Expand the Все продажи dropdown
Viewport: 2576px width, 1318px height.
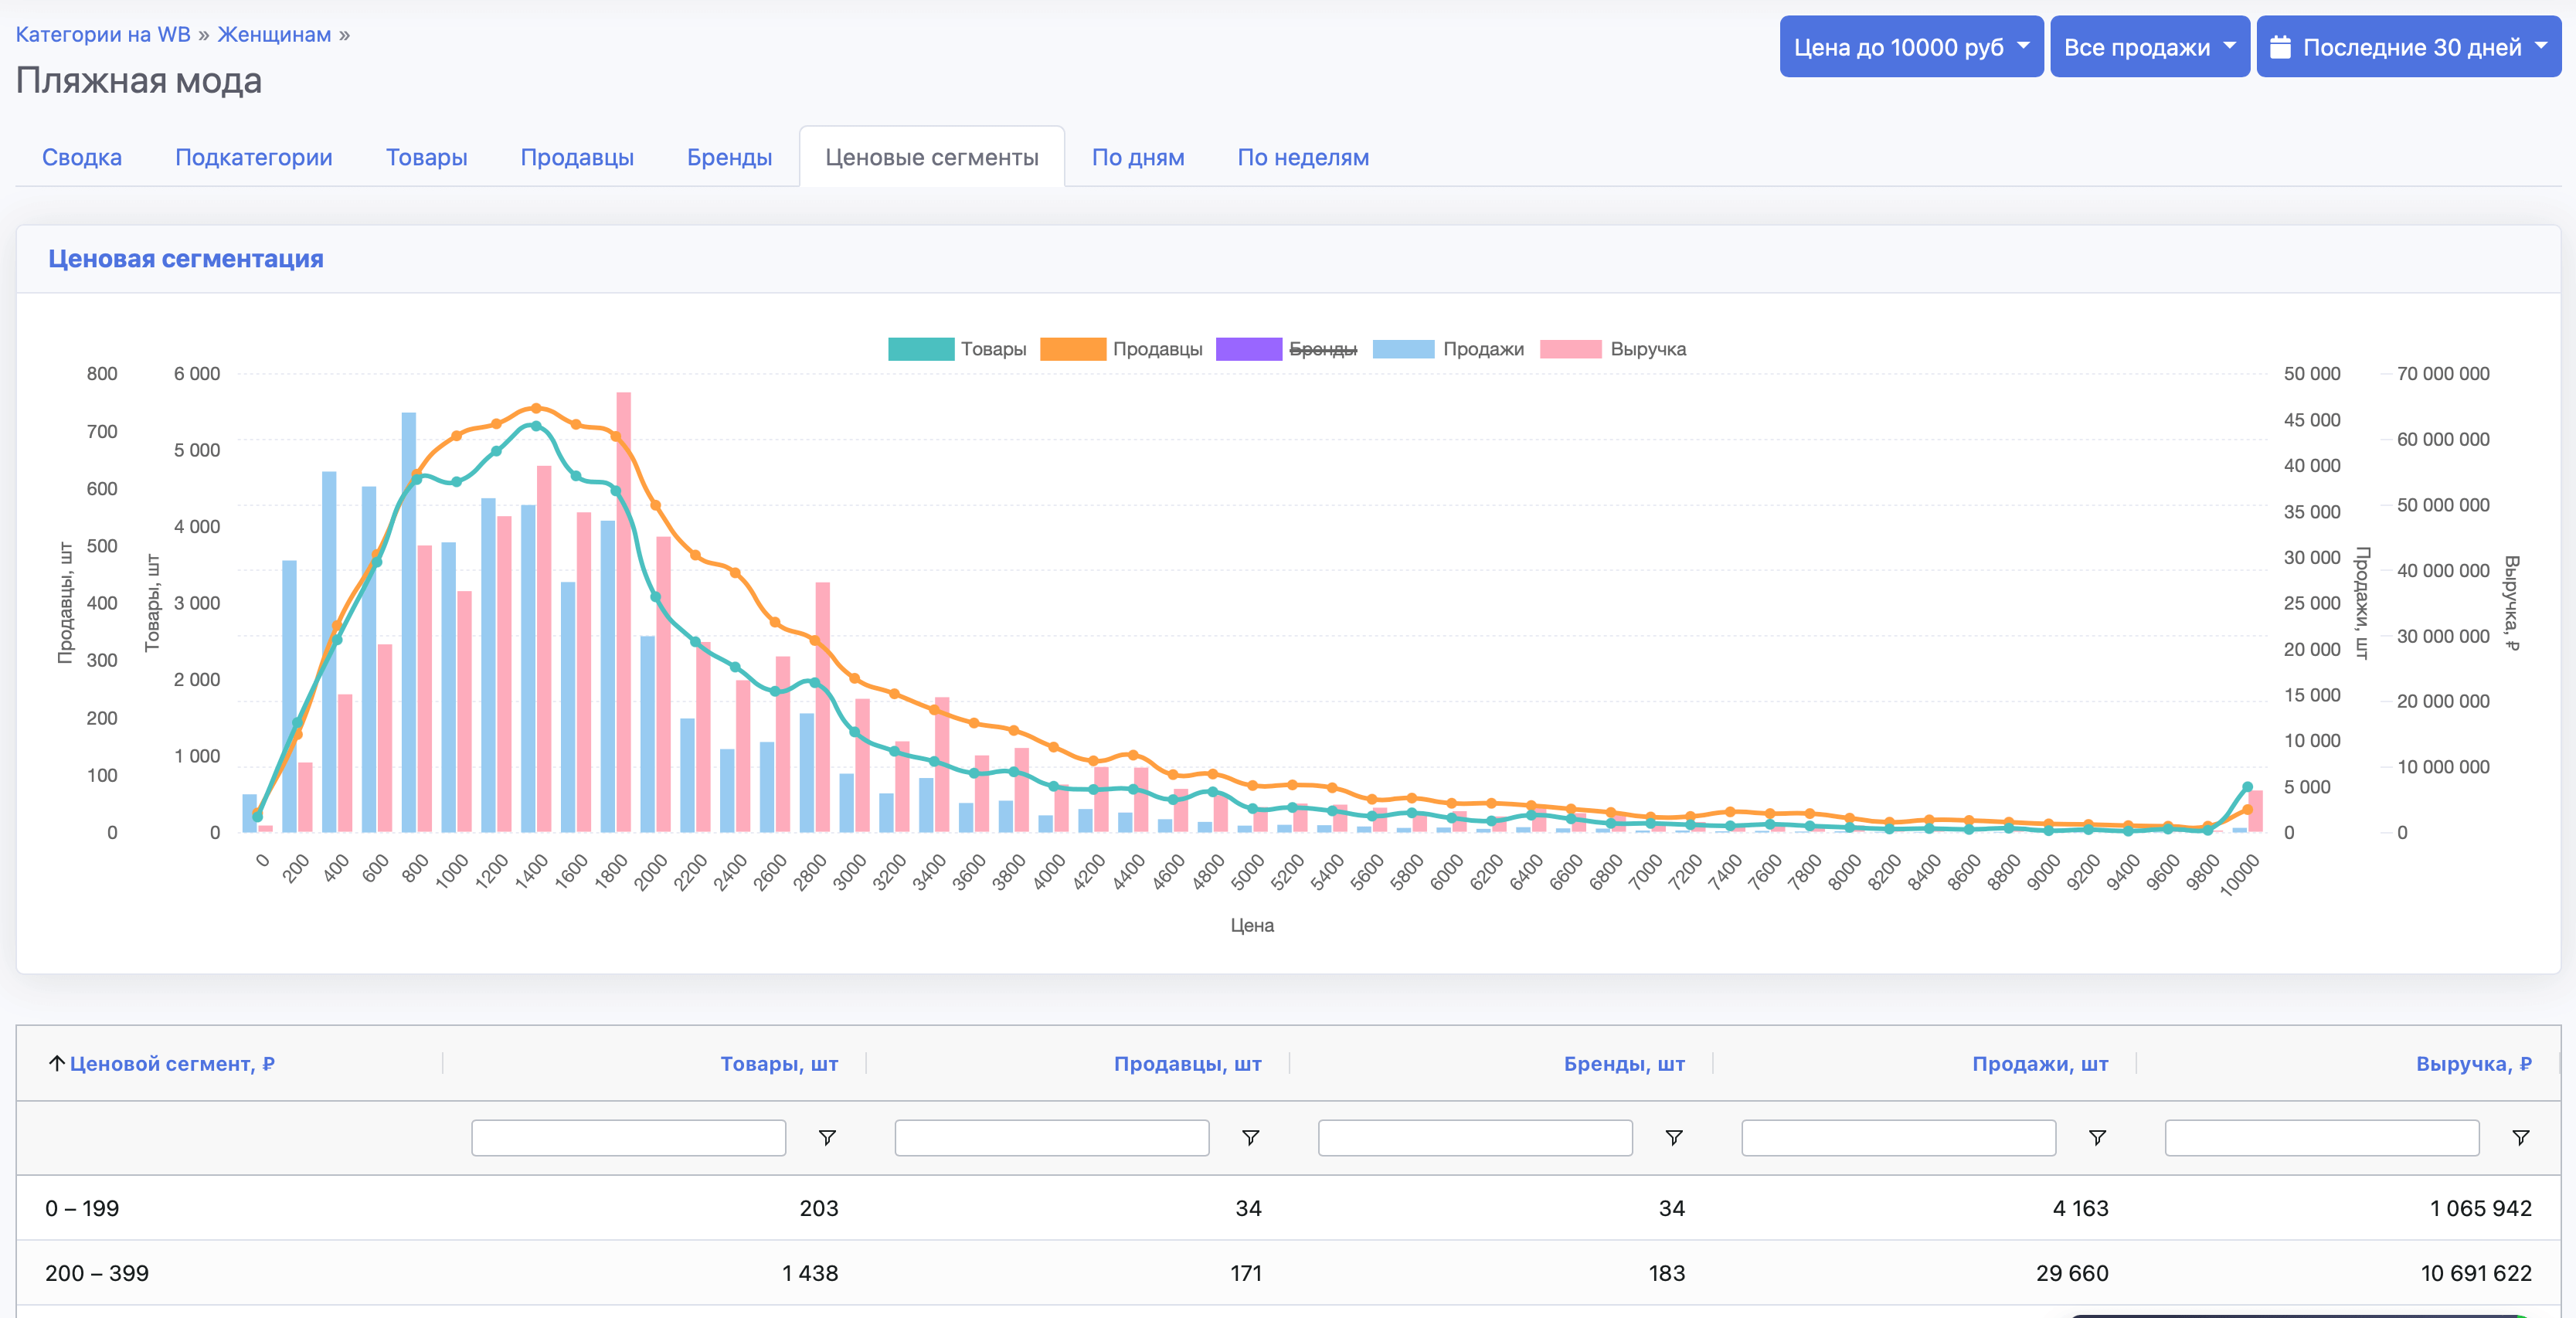(x=2149, y=46)
